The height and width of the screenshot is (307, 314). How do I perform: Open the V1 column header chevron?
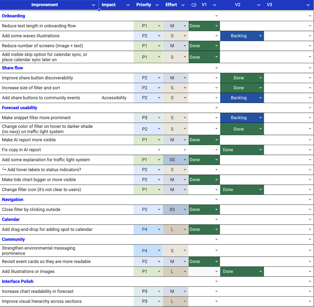[214, 5]
